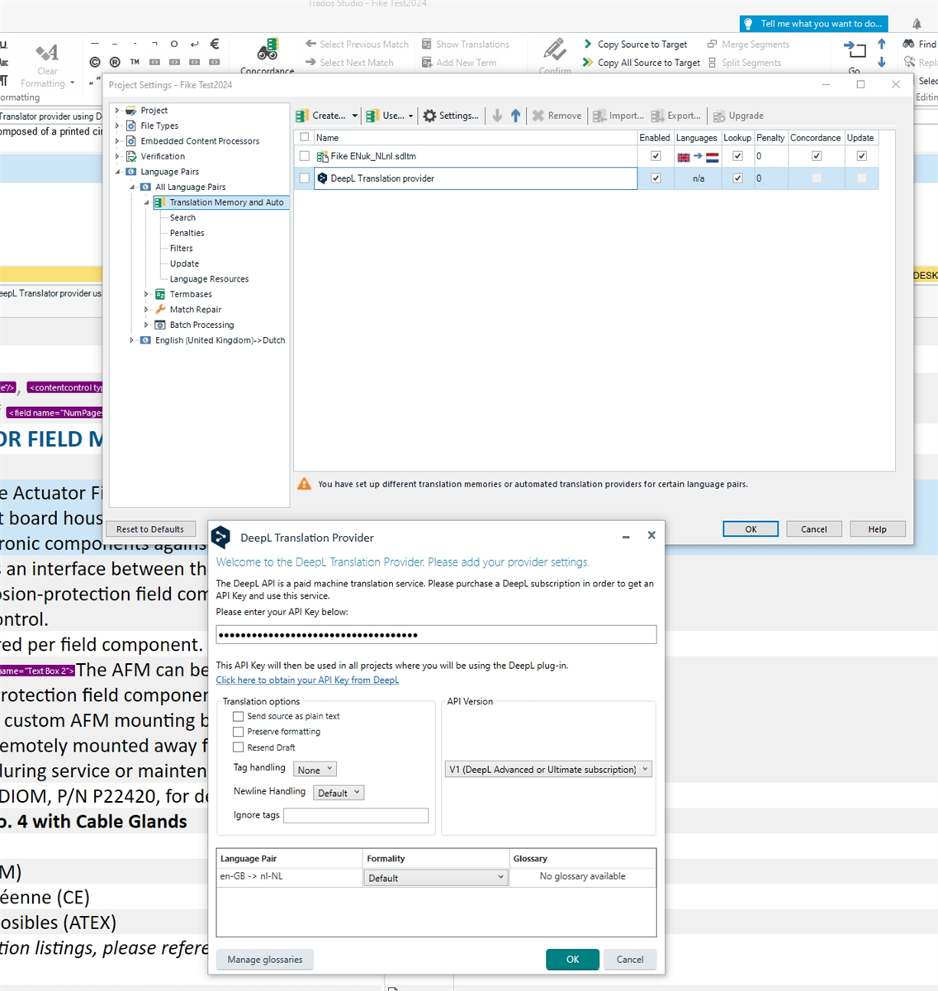
Task: Check the Send source as plain text option
Action: (x=238, y=716)
